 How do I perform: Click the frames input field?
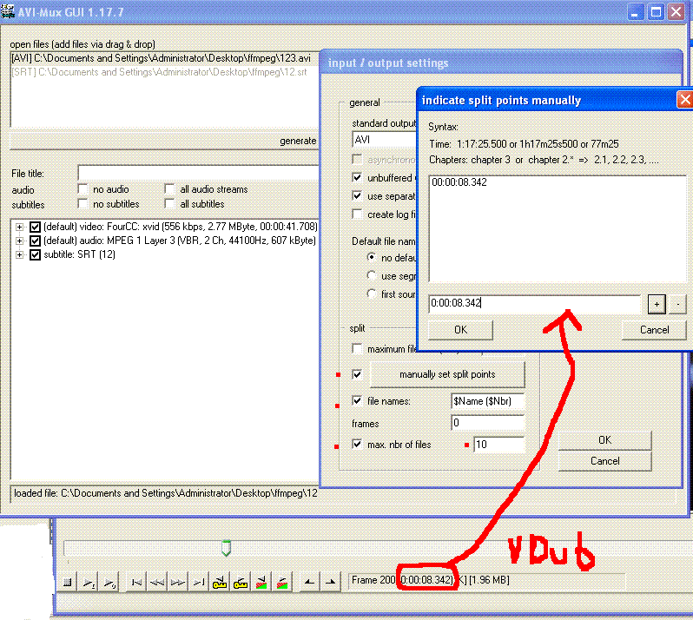487,423
